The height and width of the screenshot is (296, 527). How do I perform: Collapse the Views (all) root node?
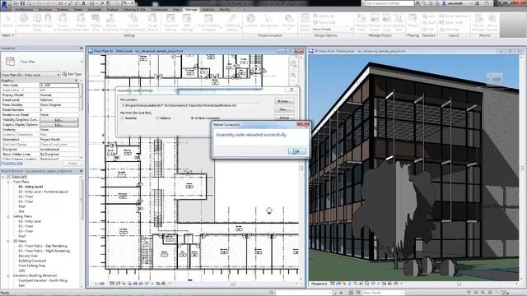3,177
